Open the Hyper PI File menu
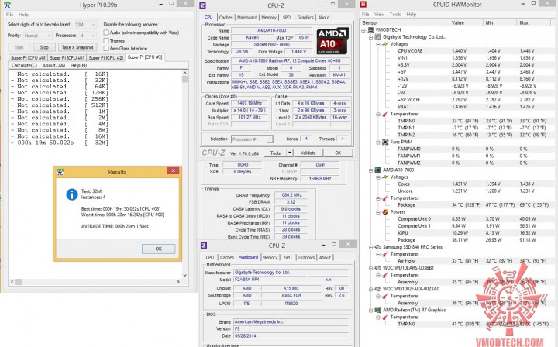 pos(9,15)
